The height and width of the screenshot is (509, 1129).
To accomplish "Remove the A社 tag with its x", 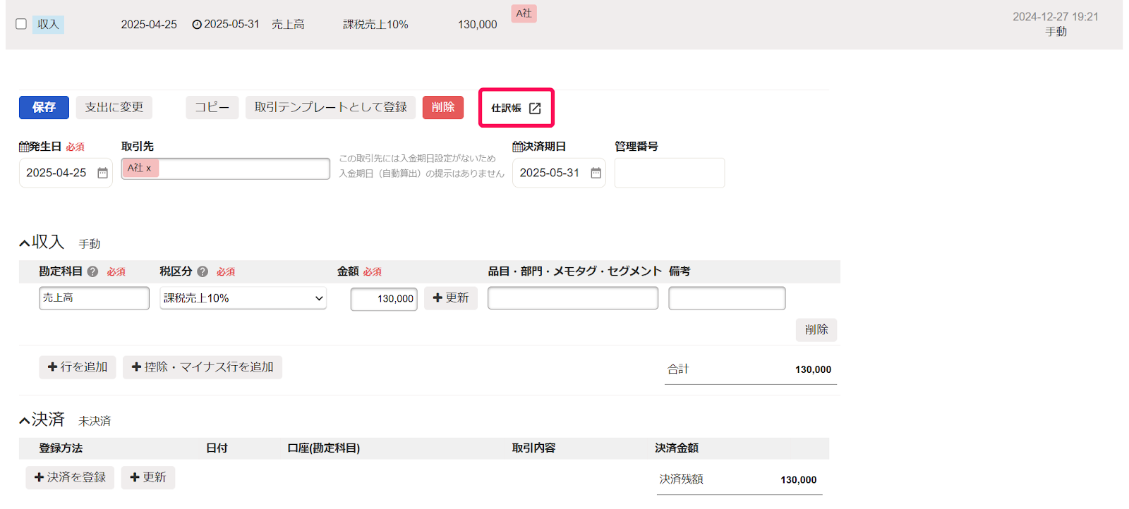I will pos(149,168).
